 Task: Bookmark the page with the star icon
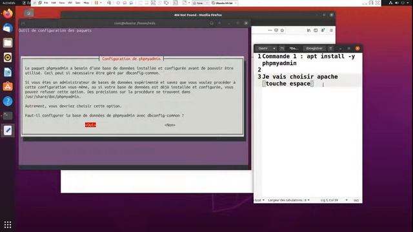click(282, 30)
